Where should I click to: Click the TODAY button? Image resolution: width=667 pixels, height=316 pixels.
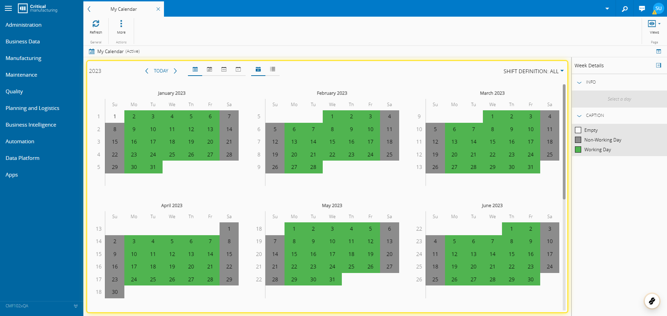(161, 71)
